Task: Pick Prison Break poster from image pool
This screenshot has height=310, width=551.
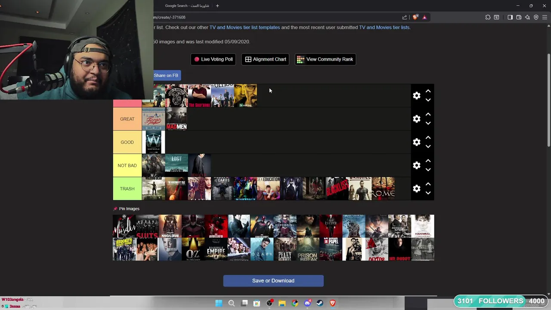Action: [308, 249]
